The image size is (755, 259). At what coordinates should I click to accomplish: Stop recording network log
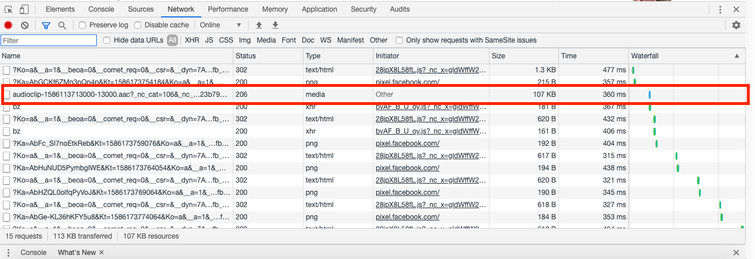(8, 25)
